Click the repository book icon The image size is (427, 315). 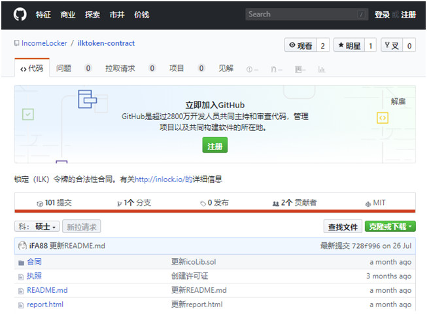(x=16, y=43)
